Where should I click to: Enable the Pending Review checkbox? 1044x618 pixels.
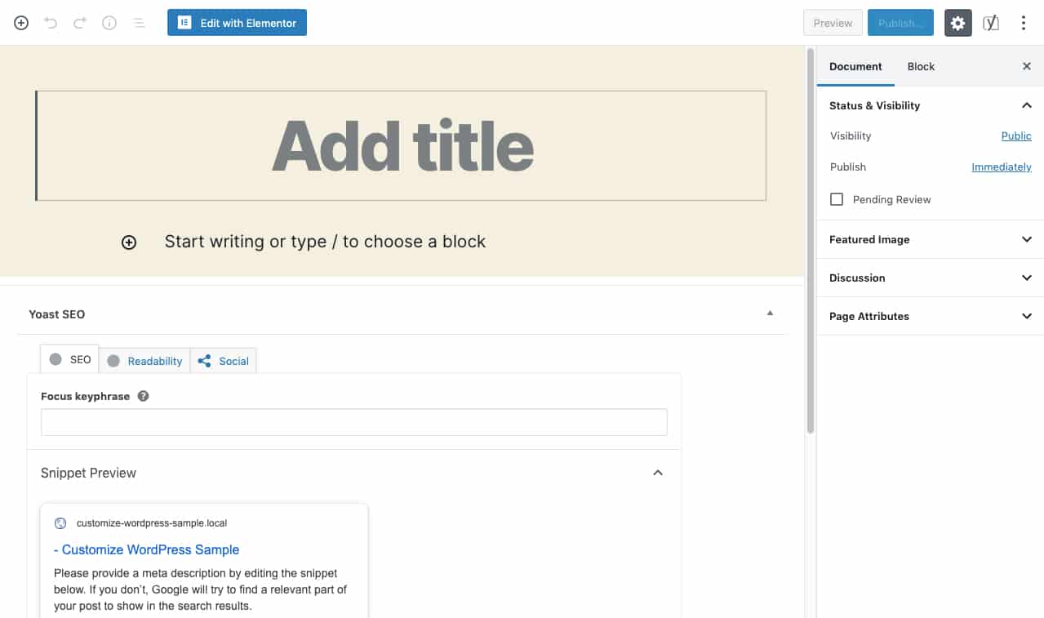(836, 198)
